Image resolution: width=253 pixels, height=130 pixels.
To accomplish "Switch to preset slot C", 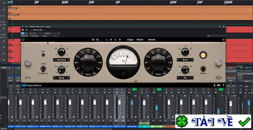I will 115,40.
